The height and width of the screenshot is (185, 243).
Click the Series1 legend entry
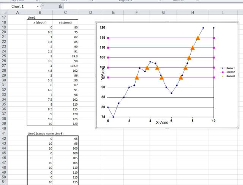230,68
